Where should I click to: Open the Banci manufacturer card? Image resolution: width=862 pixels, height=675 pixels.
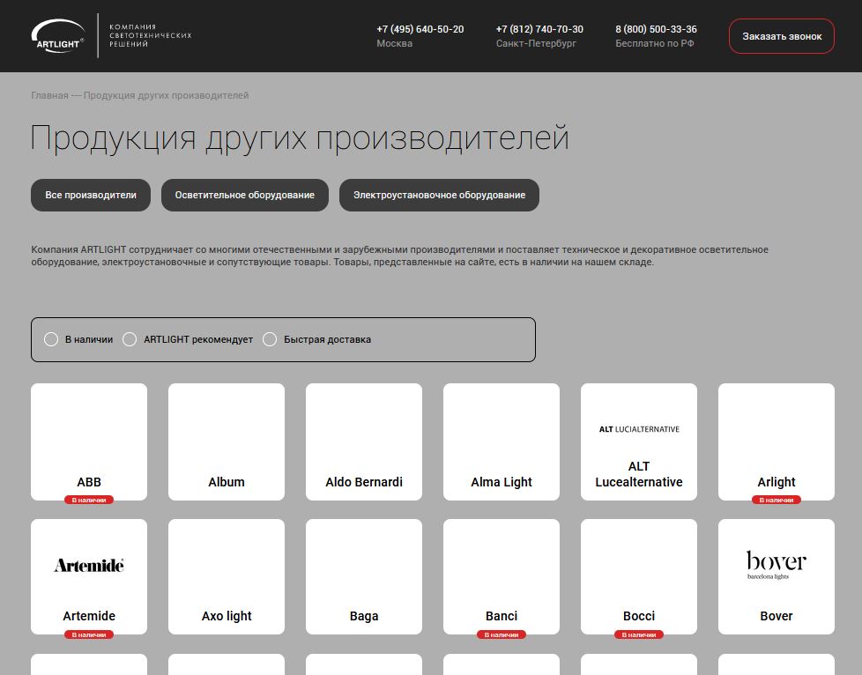tap(502, 576)
